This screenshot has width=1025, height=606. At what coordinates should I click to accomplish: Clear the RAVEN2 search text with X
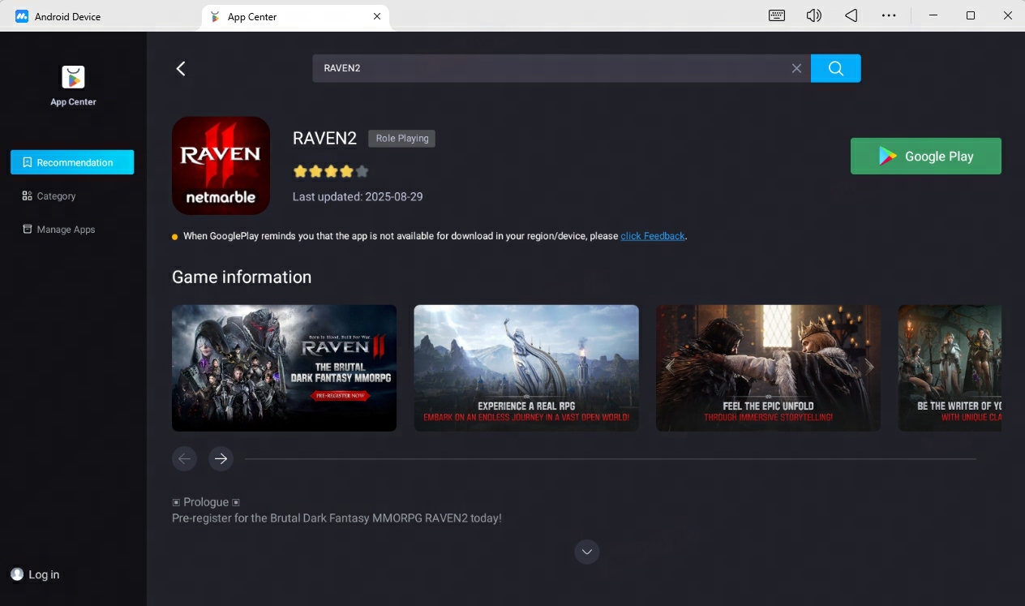pyautogui.click(x=796, y=68)
